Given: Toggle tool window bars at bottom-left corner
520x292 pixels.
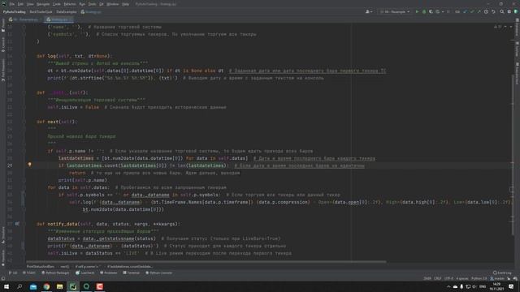Looking at the screenshot, I should pyautogui.click(x=3, y=278).
